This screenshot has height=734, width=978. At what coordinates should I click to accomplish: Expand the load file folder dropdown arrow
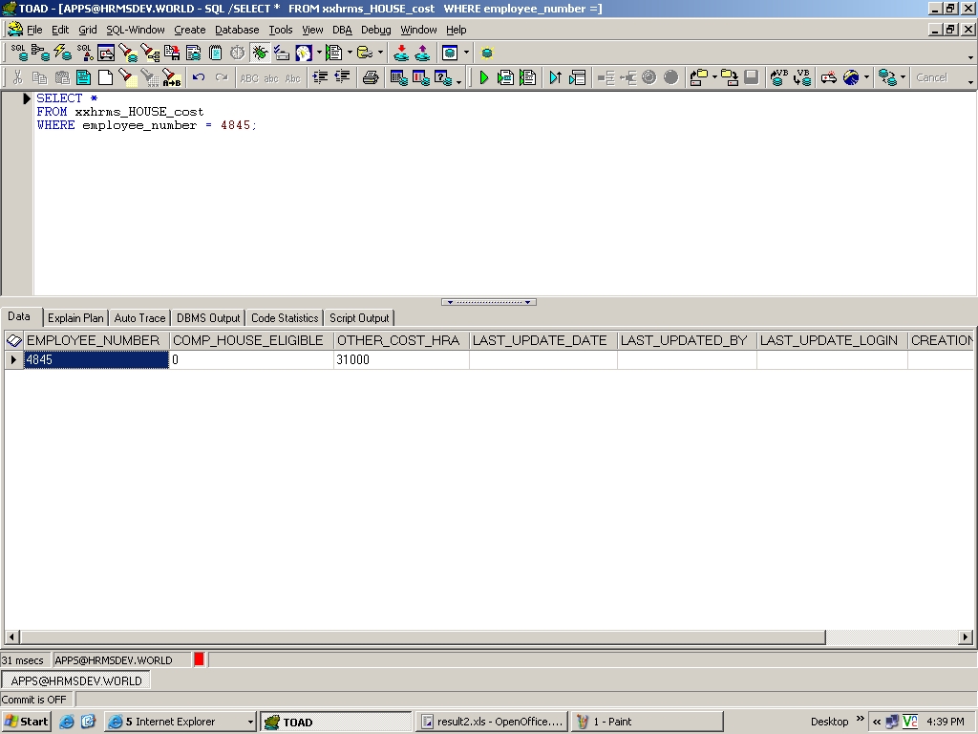click(x=714, y=78)
